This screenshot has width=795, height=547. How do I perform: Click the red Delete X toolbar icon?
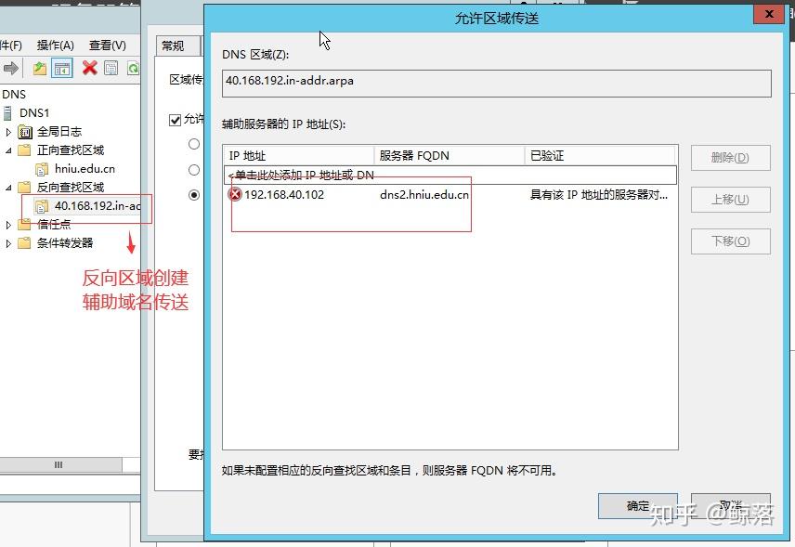tap(90, 68)
